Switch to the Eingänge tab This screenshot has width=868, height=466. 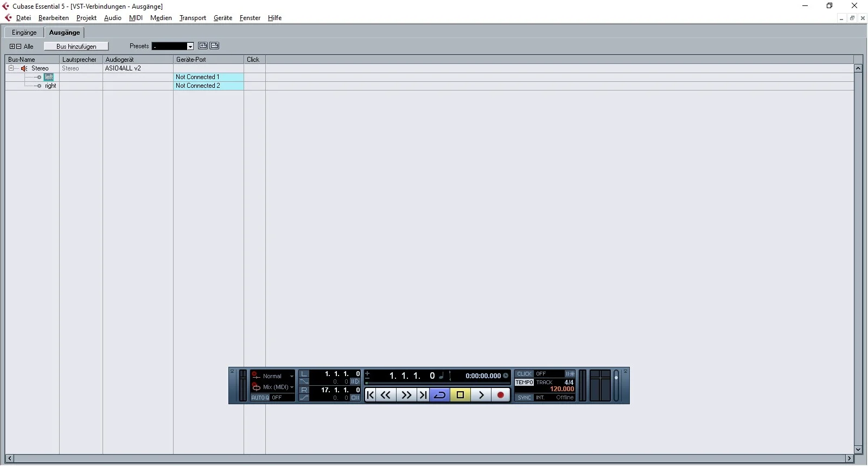click(24, 33)
